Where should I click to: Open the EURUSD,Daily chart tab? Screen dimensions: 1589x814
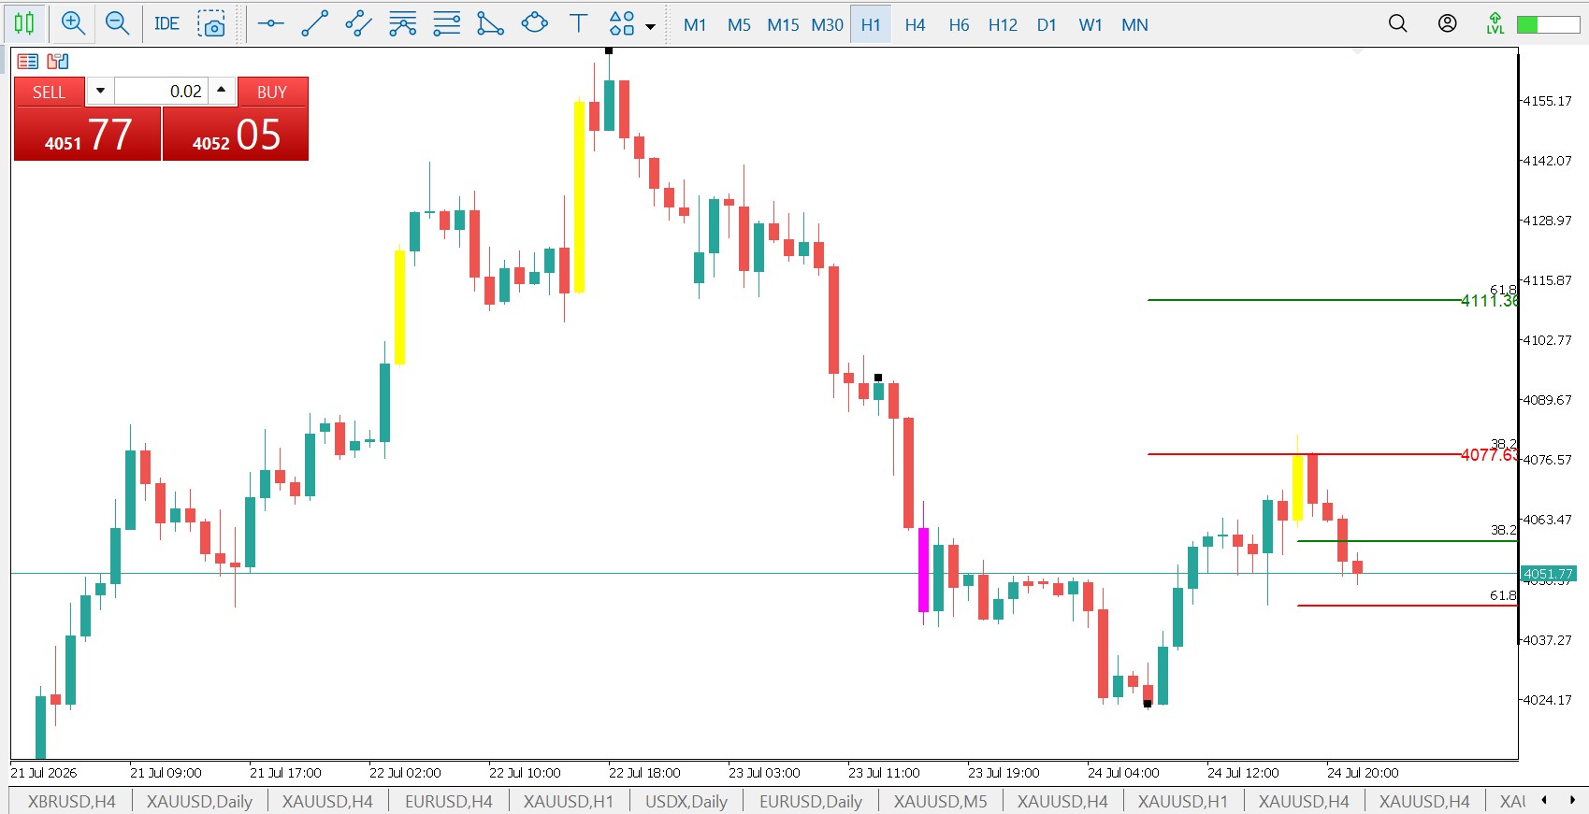click(x=811, y=801)
